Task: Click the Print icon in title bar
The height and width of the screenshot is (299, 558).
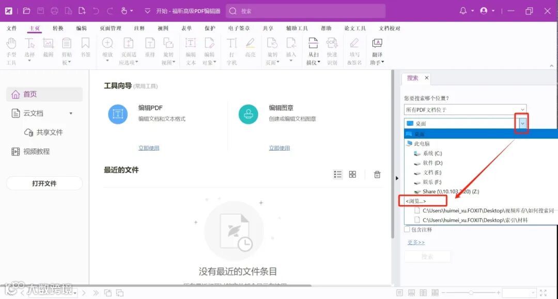Action: tap(54, 11)
